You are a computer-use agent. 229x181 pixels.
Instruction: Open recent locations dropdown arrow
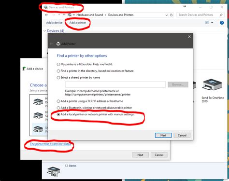point(59,15)
